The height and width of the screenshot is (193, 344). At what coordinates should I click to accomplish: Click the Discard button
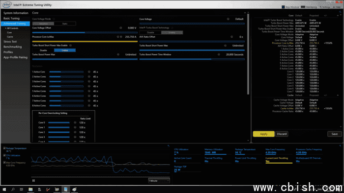pyautogui.click(x=282, y=134)
